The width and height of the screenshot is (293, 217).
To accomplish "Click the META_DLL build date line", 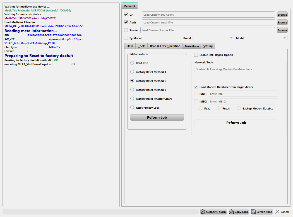I will click(x=44, y=26).
